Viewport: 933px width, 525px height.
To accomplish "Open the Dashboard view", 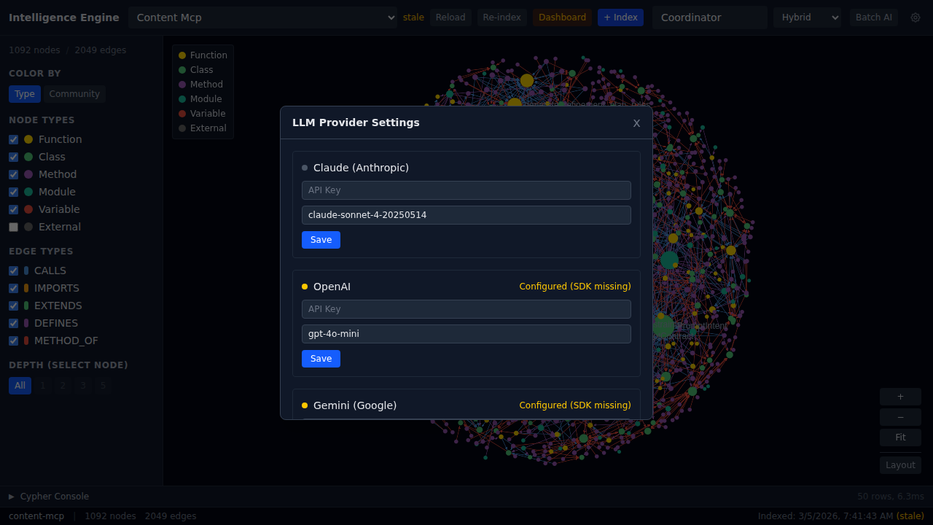I will tap(562, 17).
